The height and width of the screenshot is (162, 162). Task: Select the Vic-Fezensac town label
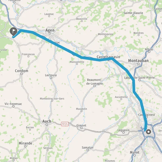click(x=13, y=104)
